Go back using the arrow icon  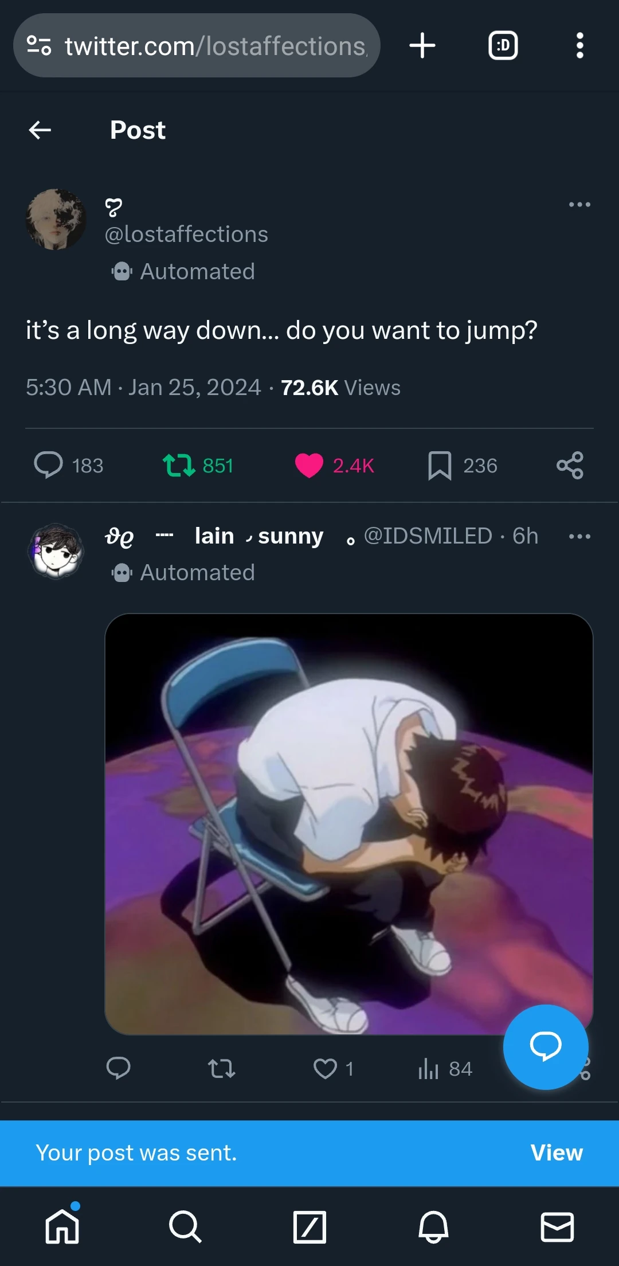pyautogui.click(x=40, y=130)
